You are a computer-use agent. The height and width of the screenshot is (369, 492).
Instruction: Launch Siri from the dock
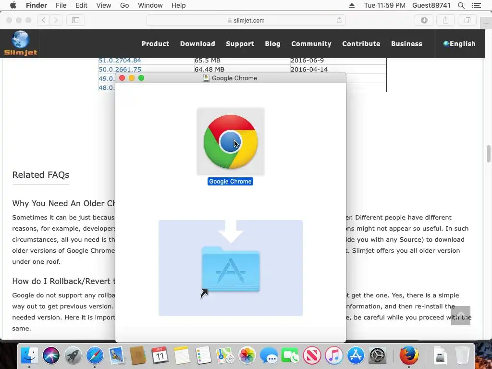tap(51, 356)
